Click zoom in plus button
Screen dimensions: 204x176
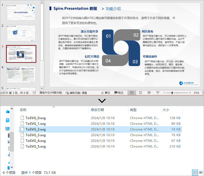pos(190,93)
